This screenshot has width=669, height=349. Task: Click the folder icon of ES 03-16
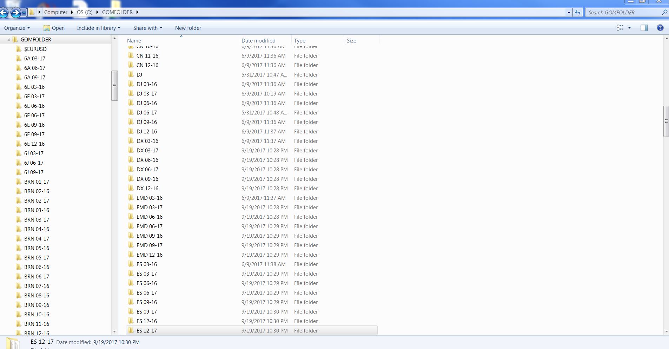[x=131, y=264]
